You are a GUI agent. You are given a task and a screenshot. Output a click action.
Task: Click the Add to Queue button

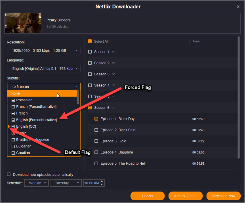[x=185, y=196]
